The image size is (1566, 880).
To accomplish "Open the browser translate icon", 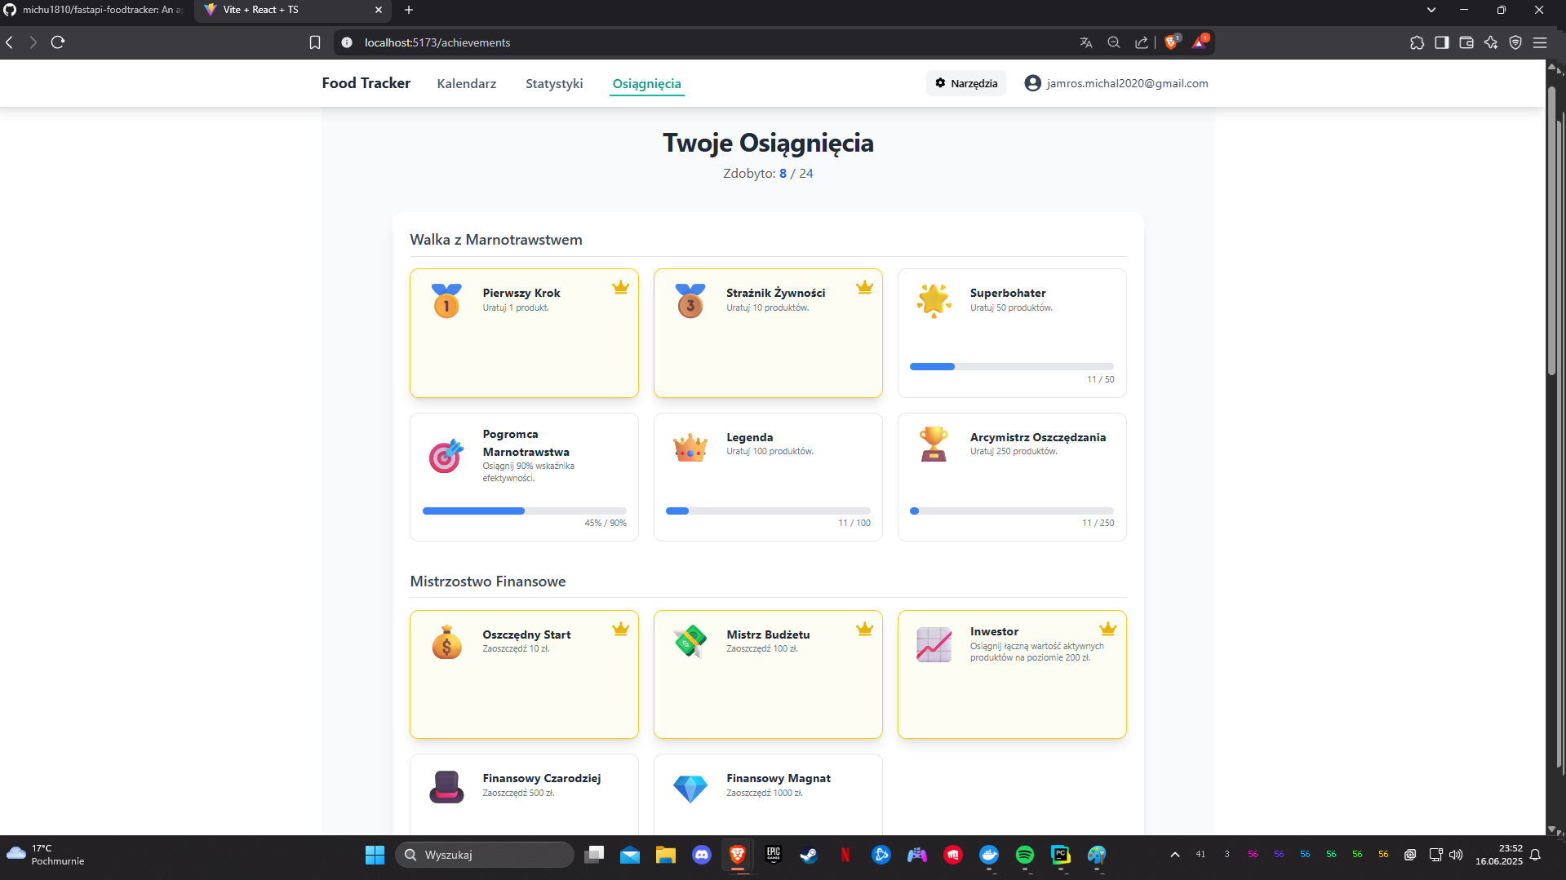I will [x=1086, y=42].
